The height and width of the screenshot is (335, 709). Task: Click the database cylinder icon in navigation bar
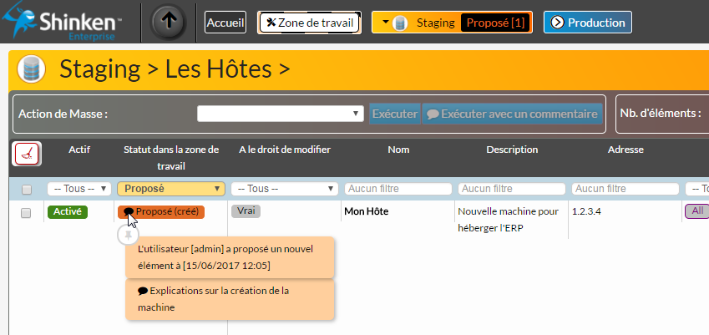coord(399,23)
